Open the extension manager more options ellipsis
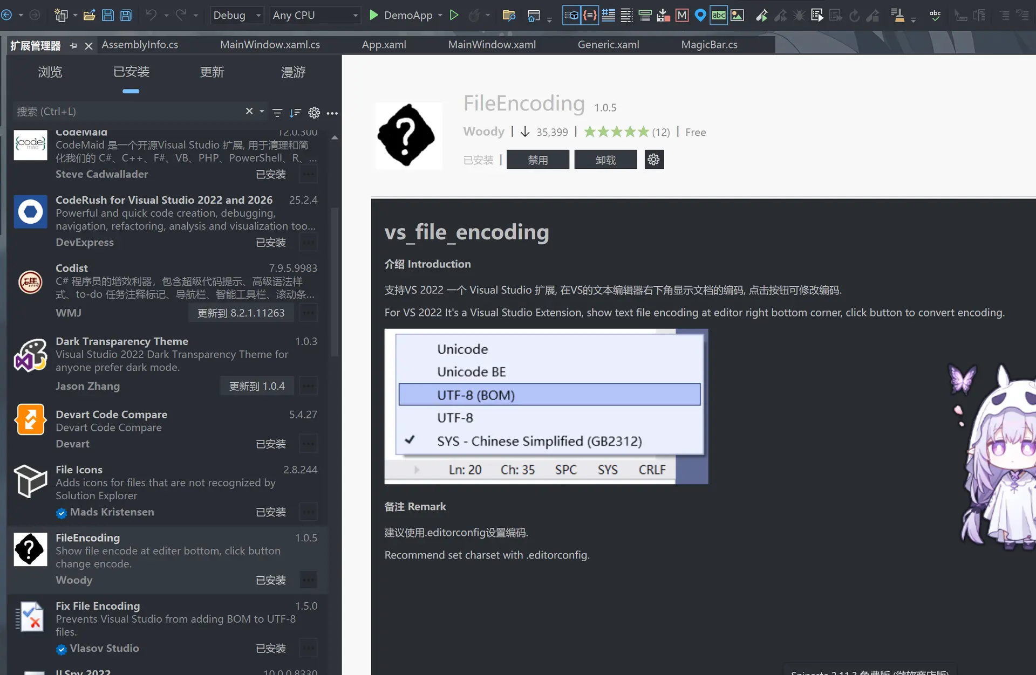This screenshot has width=1036, height=675. (332, 113)
